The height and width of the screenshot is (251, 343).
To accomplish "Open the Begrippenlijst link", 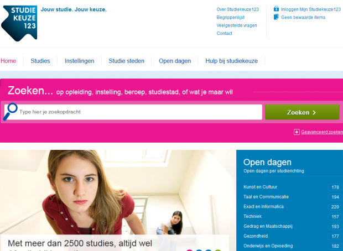I will 230,17.
